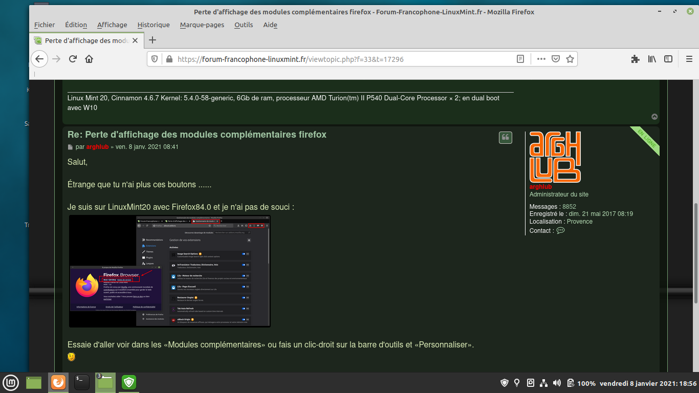Open the battery power applet at 100%
Viewport: 699px width, 393px height.
pyautogui.click(x=581, y=383)
